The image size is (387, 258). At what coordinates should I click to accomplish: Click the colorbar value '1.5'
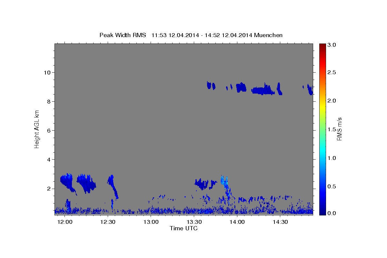[332, 129]
